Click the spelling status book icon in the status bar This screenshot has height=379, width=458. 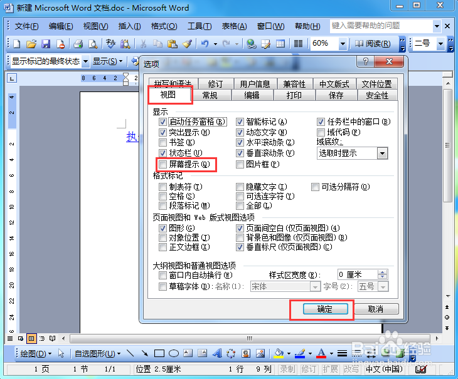(420, 370)
